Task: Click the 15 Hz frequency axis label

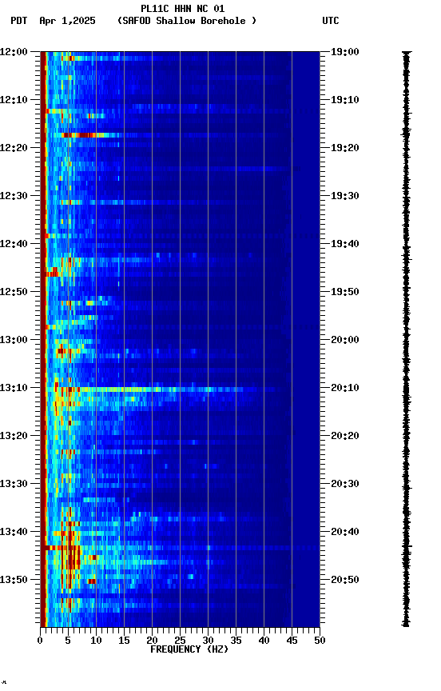Action: click(x=124, y=641)
